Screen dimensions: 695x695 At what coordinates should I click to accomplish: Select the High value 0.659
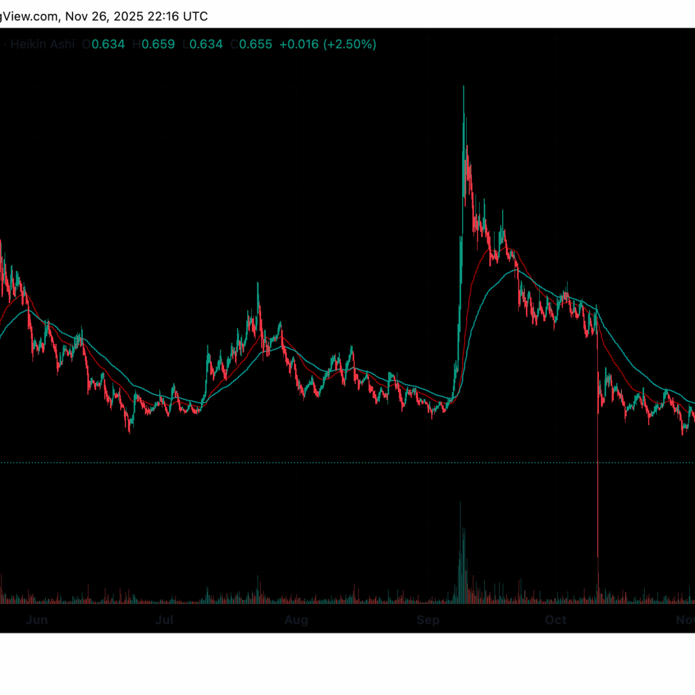click(x=158, y=44)
